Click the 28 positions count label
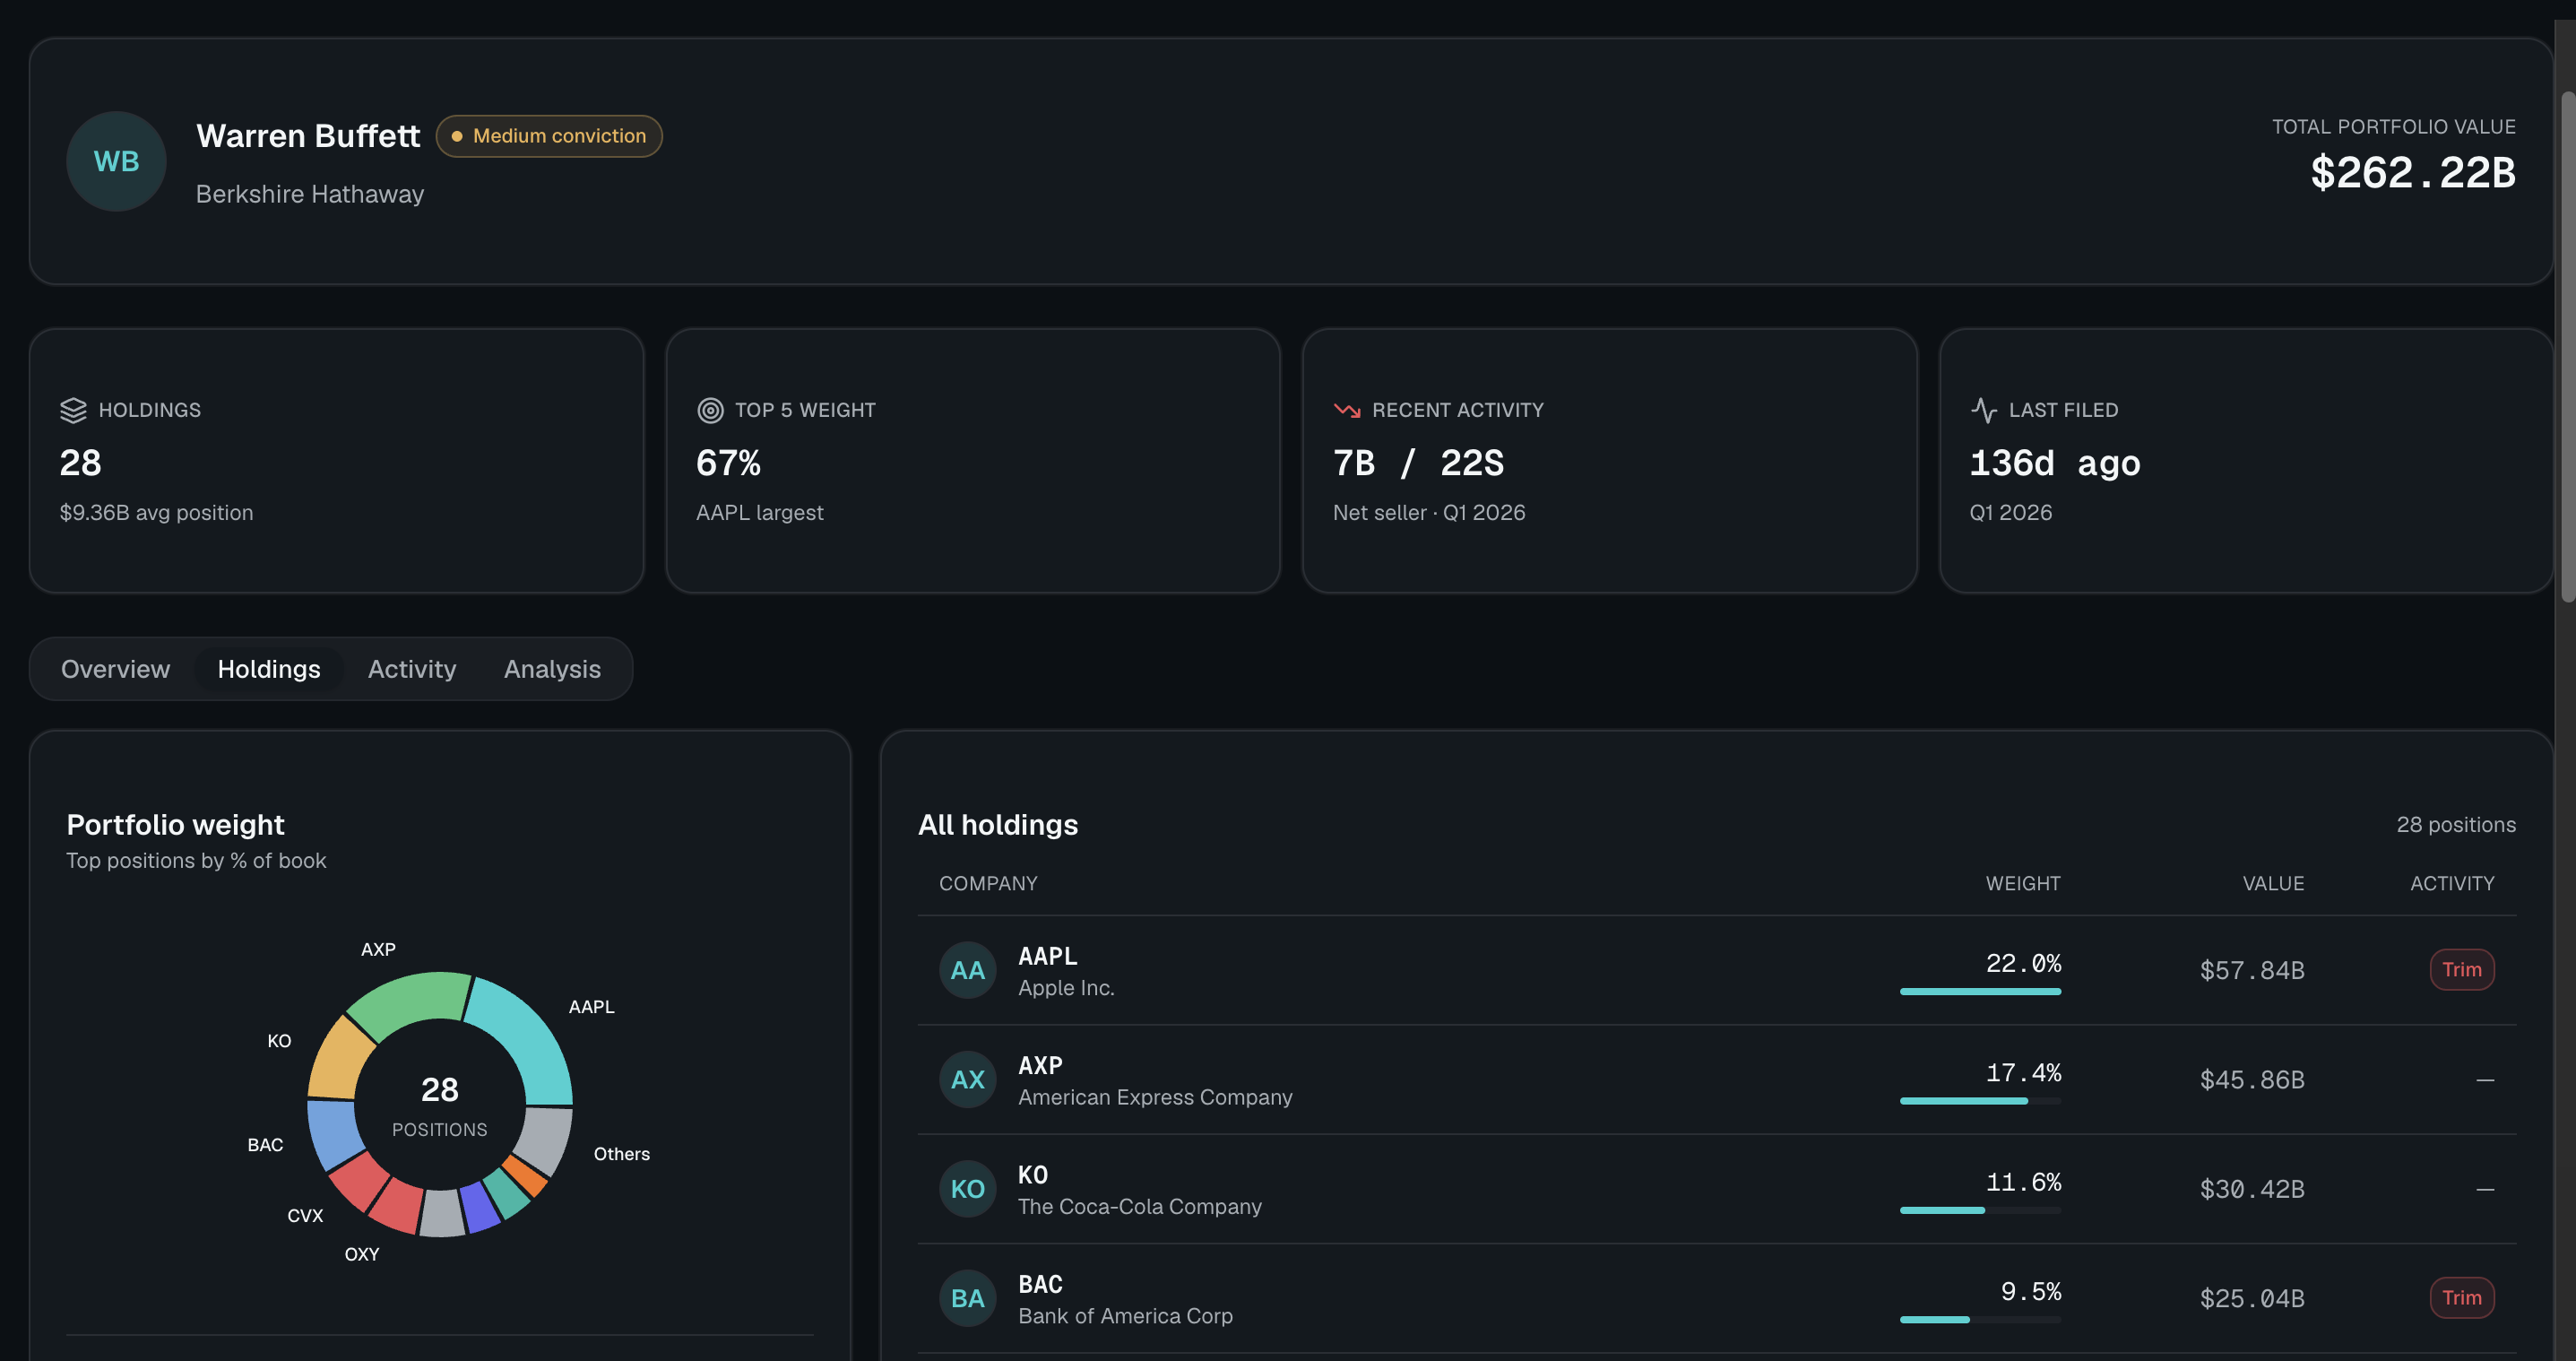Viewport: 2576px width, 1361px height. (x=2456, y=825)
